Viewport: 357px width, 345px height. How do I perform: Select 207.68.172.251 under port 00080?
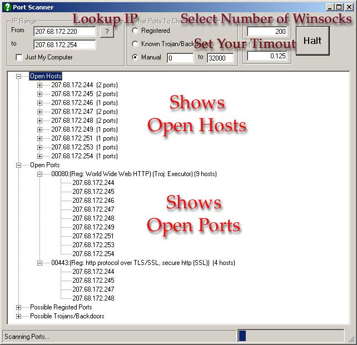93,236
